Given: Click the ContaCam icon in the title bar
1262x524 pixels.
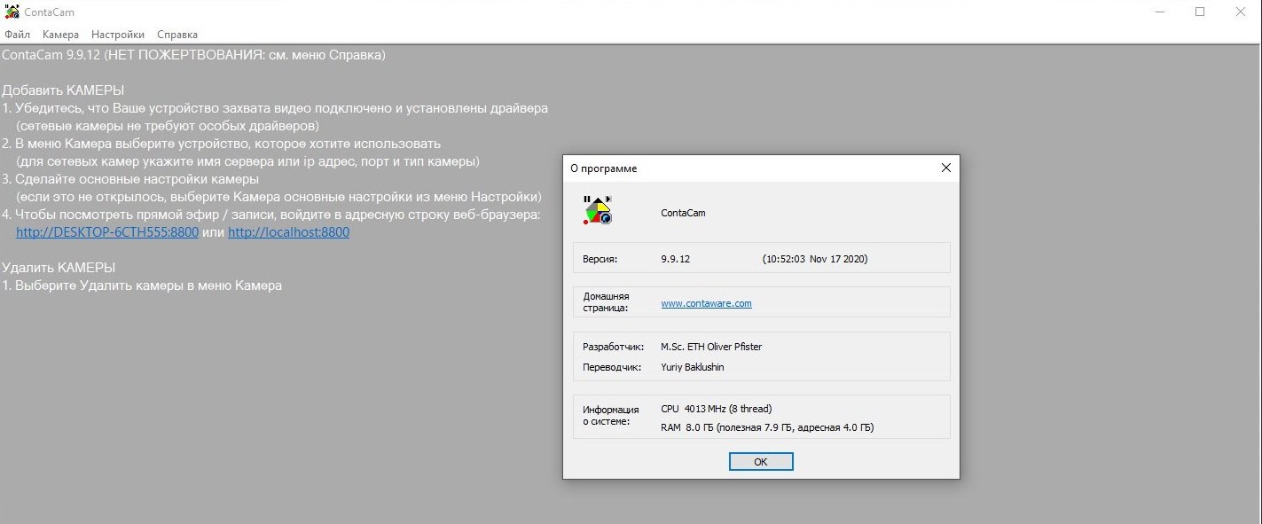Looking at the screenshot, I should pyautogui.click(x=12, y=12).
